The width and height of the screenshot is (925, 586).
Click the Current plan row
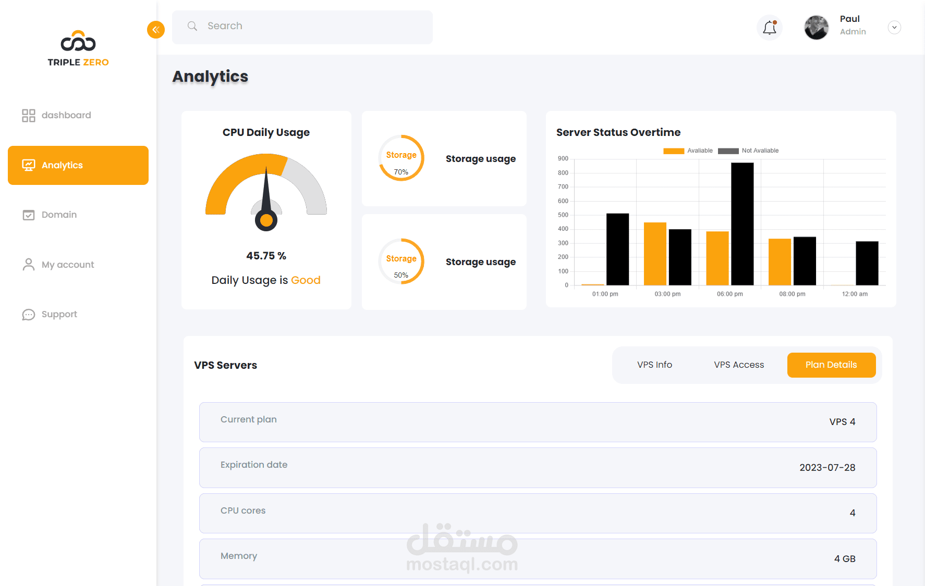click(x=538, y=422)
